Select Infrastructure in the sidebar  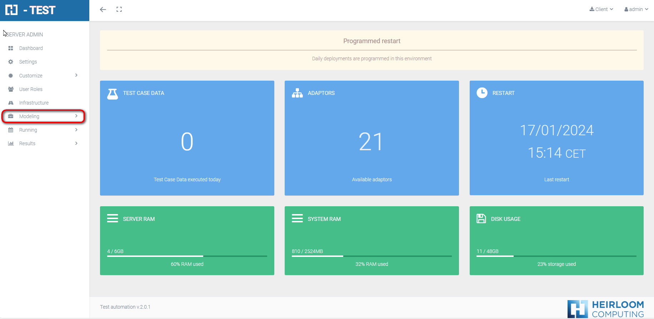34,103
